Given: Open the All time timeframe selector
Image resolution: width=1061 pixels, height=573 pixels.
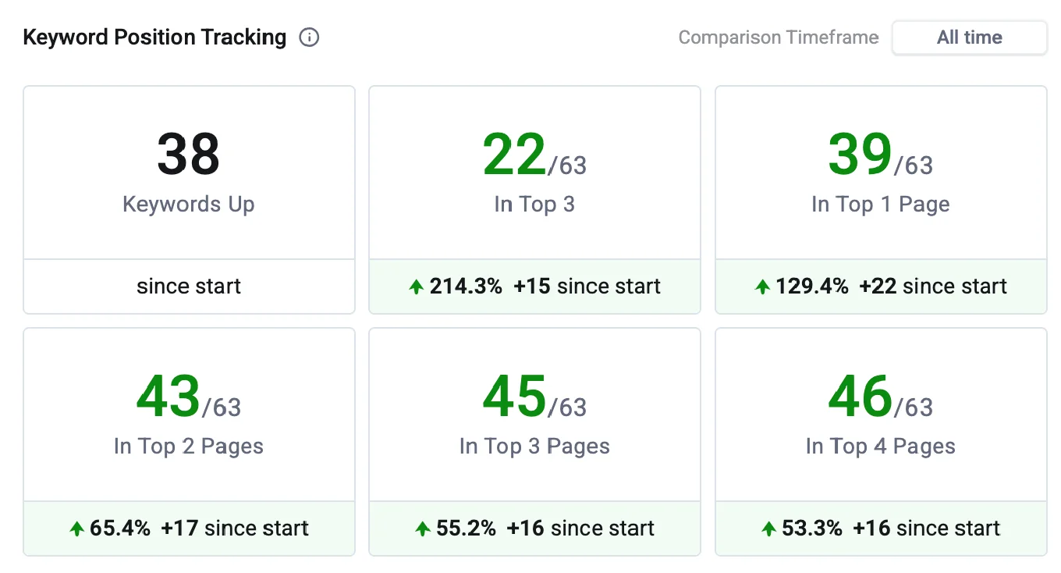Looking at the screenshot, I should 969,37.
